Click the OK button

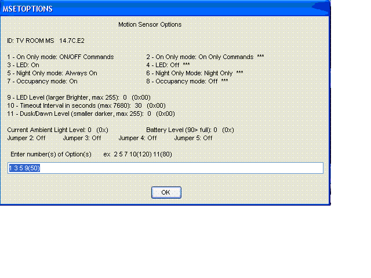pyautogui.click(x=166, y=192)
